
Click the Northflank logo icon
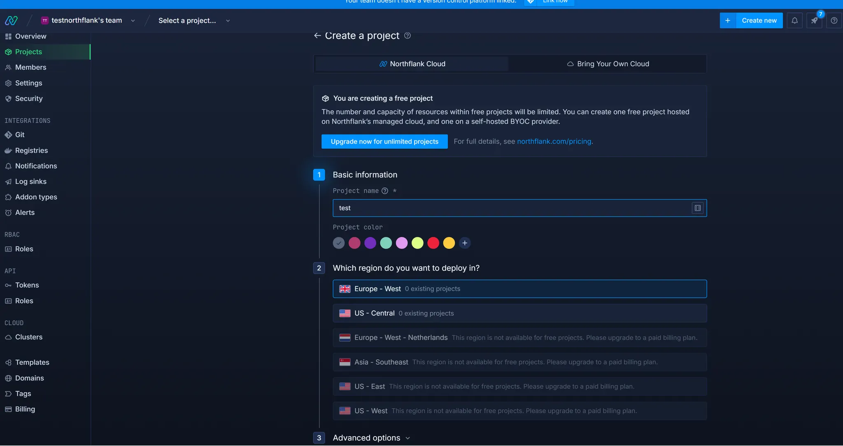point(11,20)
